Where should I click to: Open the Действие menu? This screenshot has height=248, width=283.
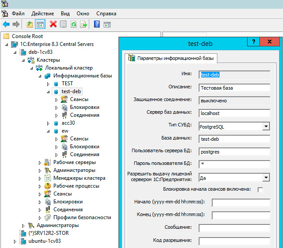click(43, 14)
